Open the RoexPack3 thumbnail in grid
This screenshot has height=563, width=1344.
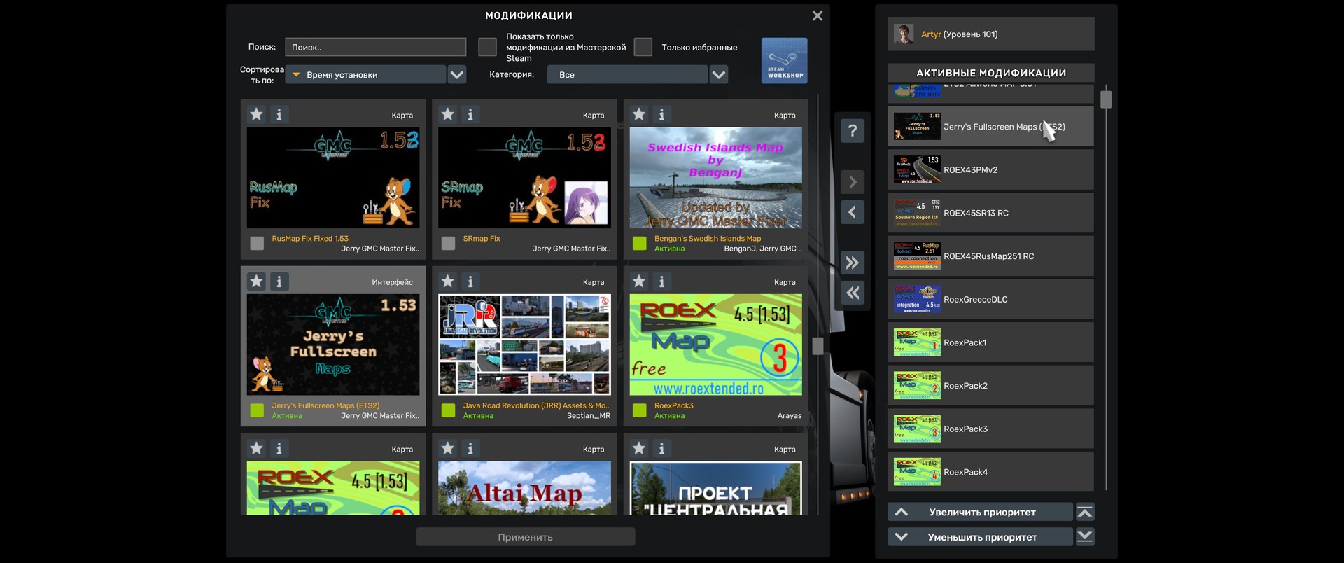pyautogui.click(x=716, y=345)
